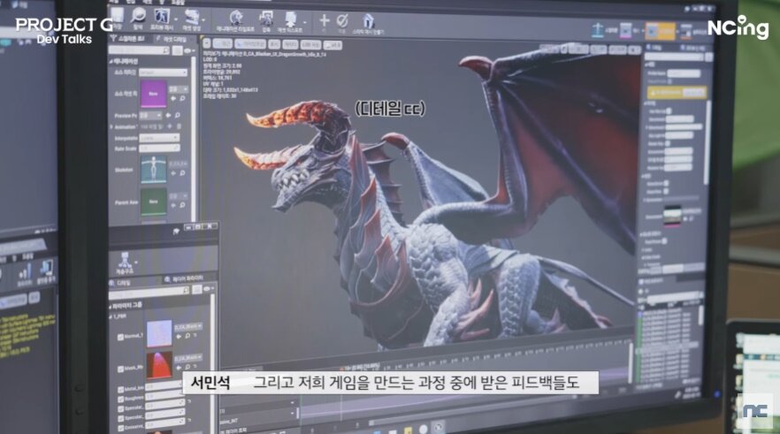
Task: Toggle the Roughness parameter checkbox
Action: [119, 398]
